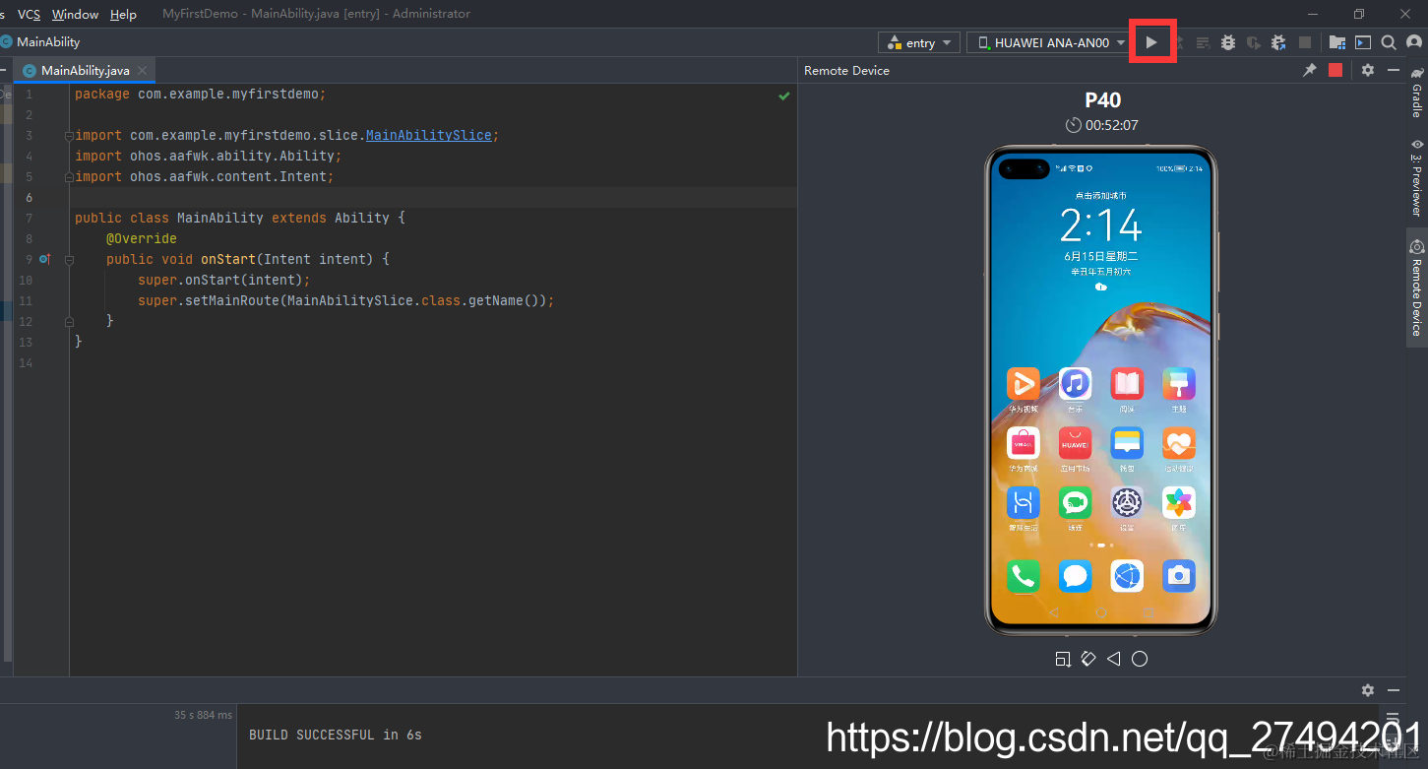Open the HUAWEI ANA-AN00 device dropdown
This screenshot has width=1428, height=769.
tap(1048, 42)
